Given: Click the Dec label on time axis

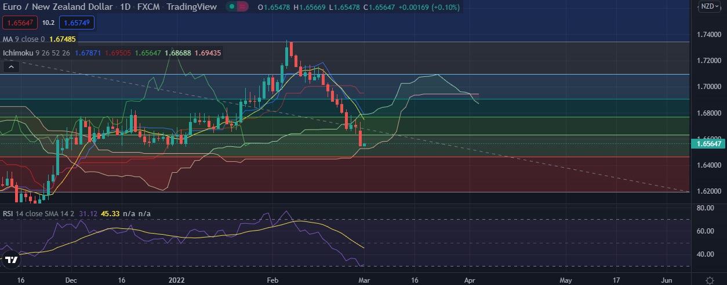Looking at the screenshot, I should pos(71,280).
